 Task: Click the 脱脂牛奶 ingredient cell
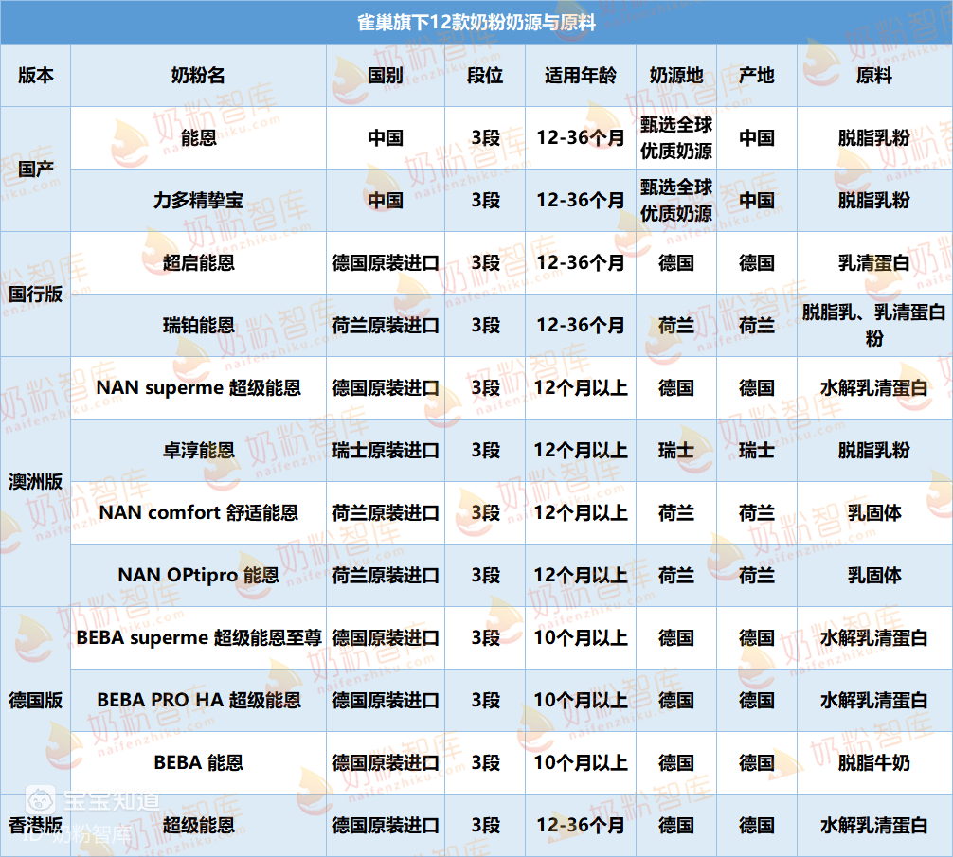(874, 763)
